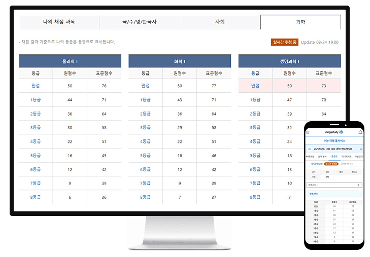Click raw score 18 in 생명과학Ⅰ 5등급 row
Screen dimensions: 370x257
289,156
